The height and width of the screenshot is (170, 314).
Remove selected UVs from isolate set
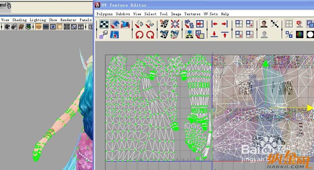(250, 34)
